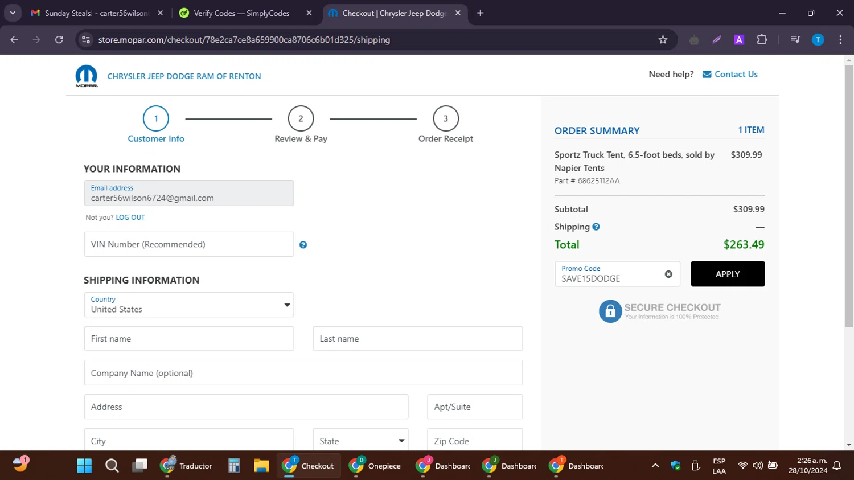Open the State dropdown
The width and height of the screenshot is (854, 480).
[360, 441]
